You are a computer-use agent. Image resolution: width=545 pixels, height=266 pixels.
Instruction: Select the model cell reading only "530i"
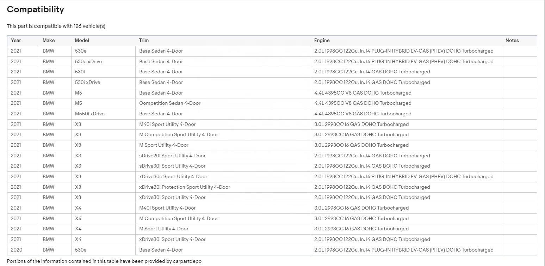(x=80, y=72)
